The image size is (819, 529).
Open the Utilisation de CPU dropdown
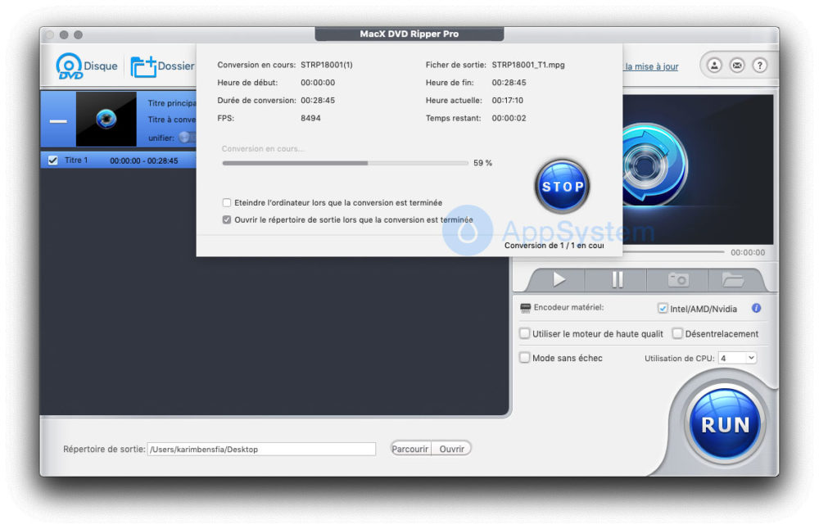click(737, 358)
